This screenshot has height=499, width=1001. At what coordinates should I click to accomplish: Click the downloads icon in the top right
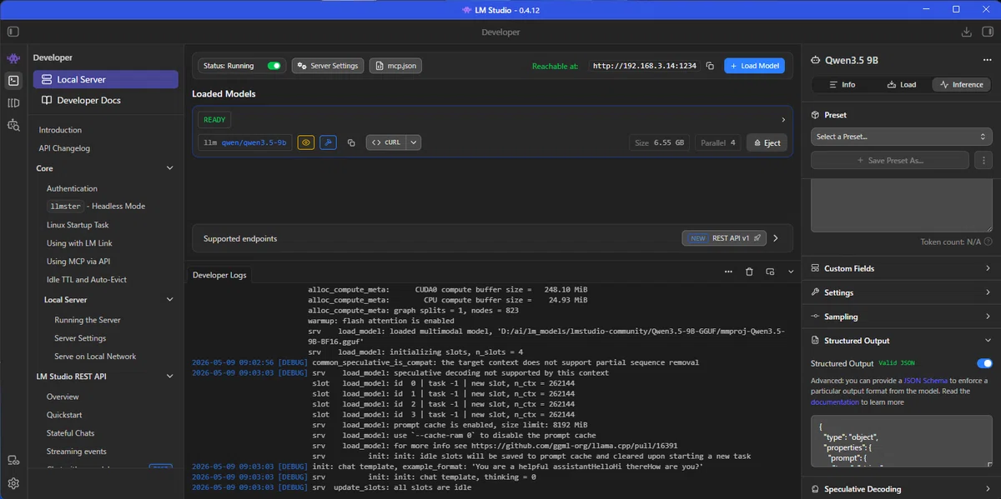pos(967,32)
